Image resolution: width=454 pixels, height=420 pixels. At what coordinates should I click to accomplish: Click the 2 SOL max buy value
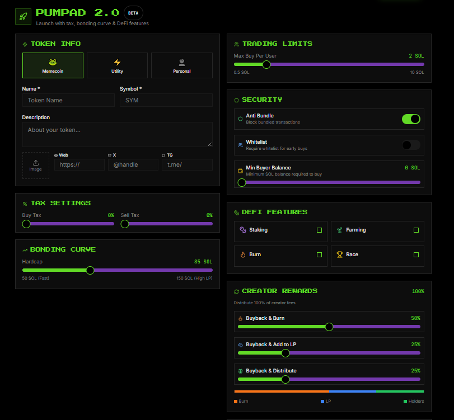tap(416, 56)
